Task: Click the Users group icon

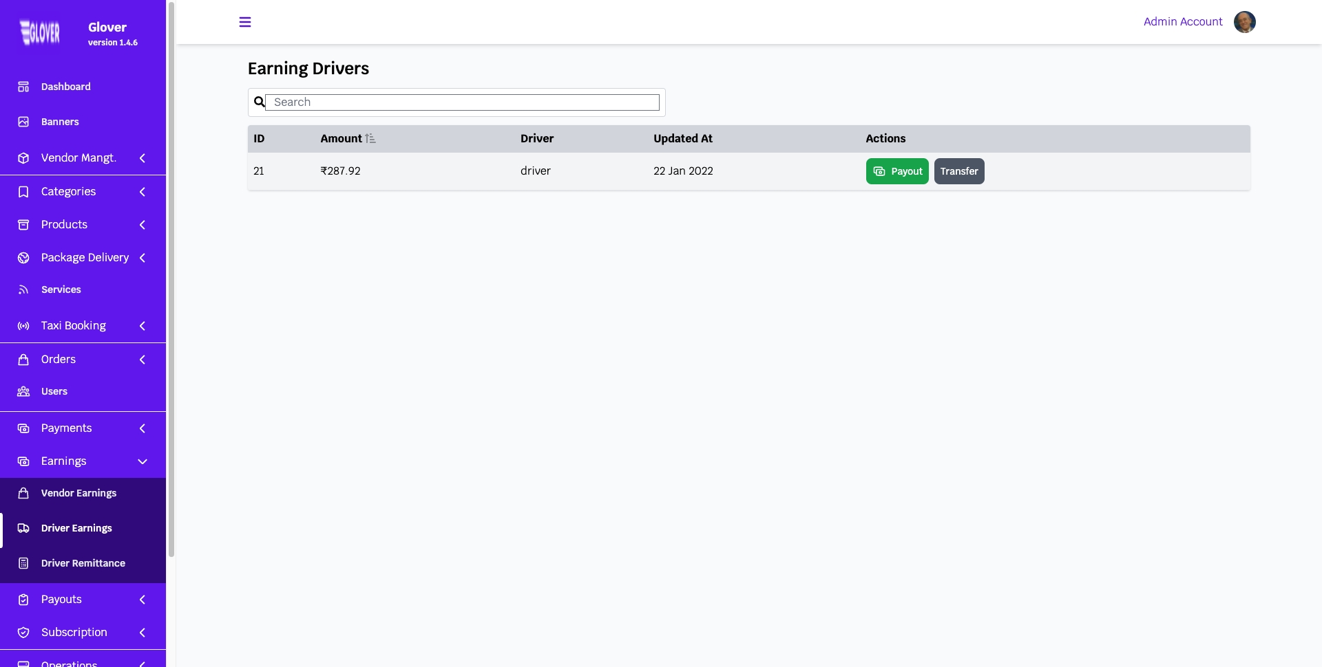Action: (23, 391)
